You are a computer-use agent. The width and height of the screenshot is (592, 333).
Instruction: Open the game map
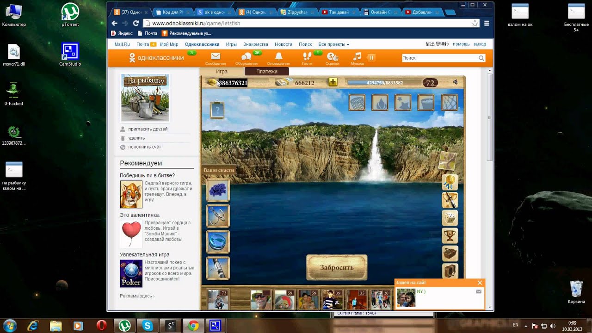(x=448, y=161)
